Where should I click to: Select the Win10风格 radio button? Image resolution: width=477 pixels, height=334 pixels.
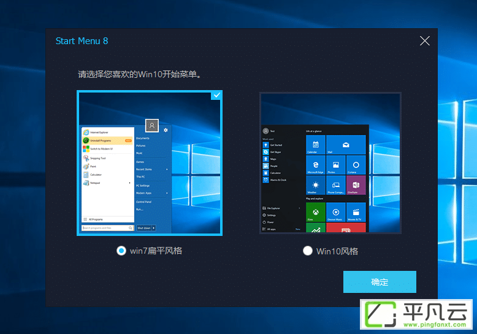[x=308, y=251]
